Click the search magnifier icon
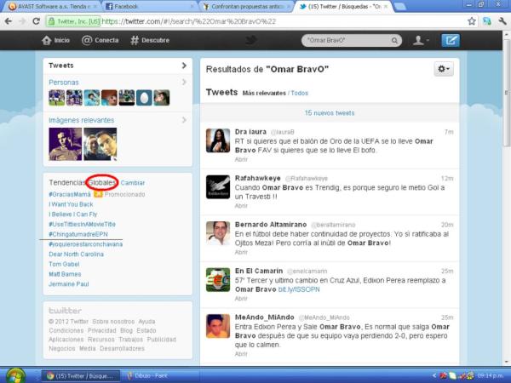Viewport: 511px width, 383px height. [394, 40]
